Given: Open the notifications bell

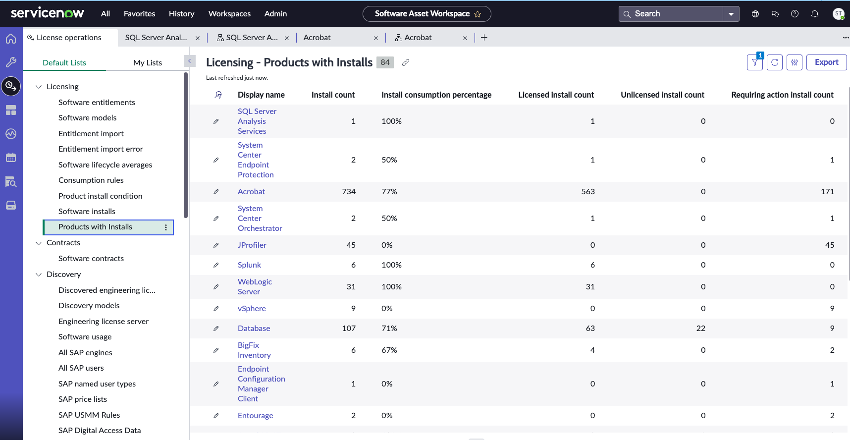Looking at the screenshot, I should coord(815,14).
